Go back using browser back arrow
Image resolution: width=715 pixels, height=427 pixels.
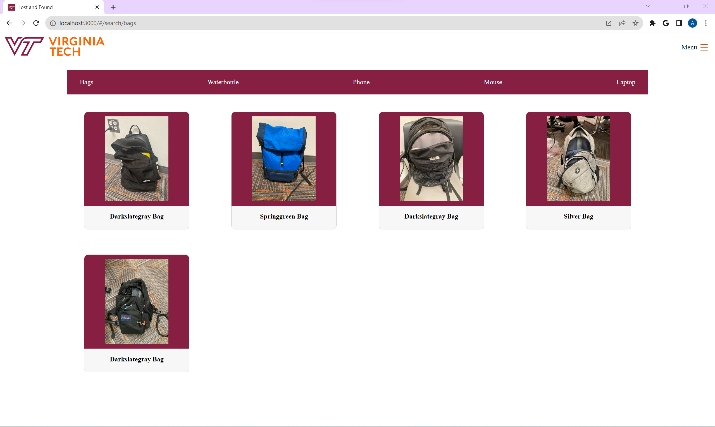9,23
